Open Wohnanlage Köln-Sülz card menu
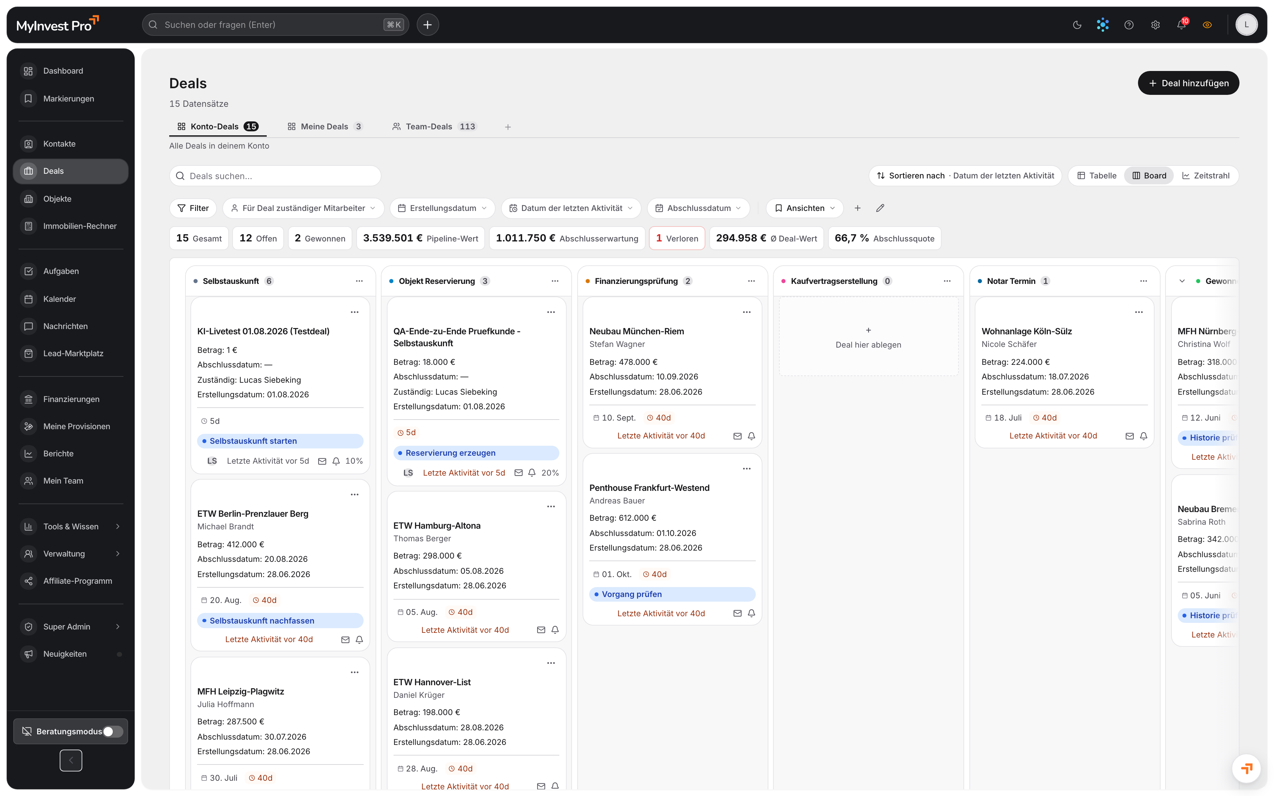1274x796 pixels. click(1139, 312)
